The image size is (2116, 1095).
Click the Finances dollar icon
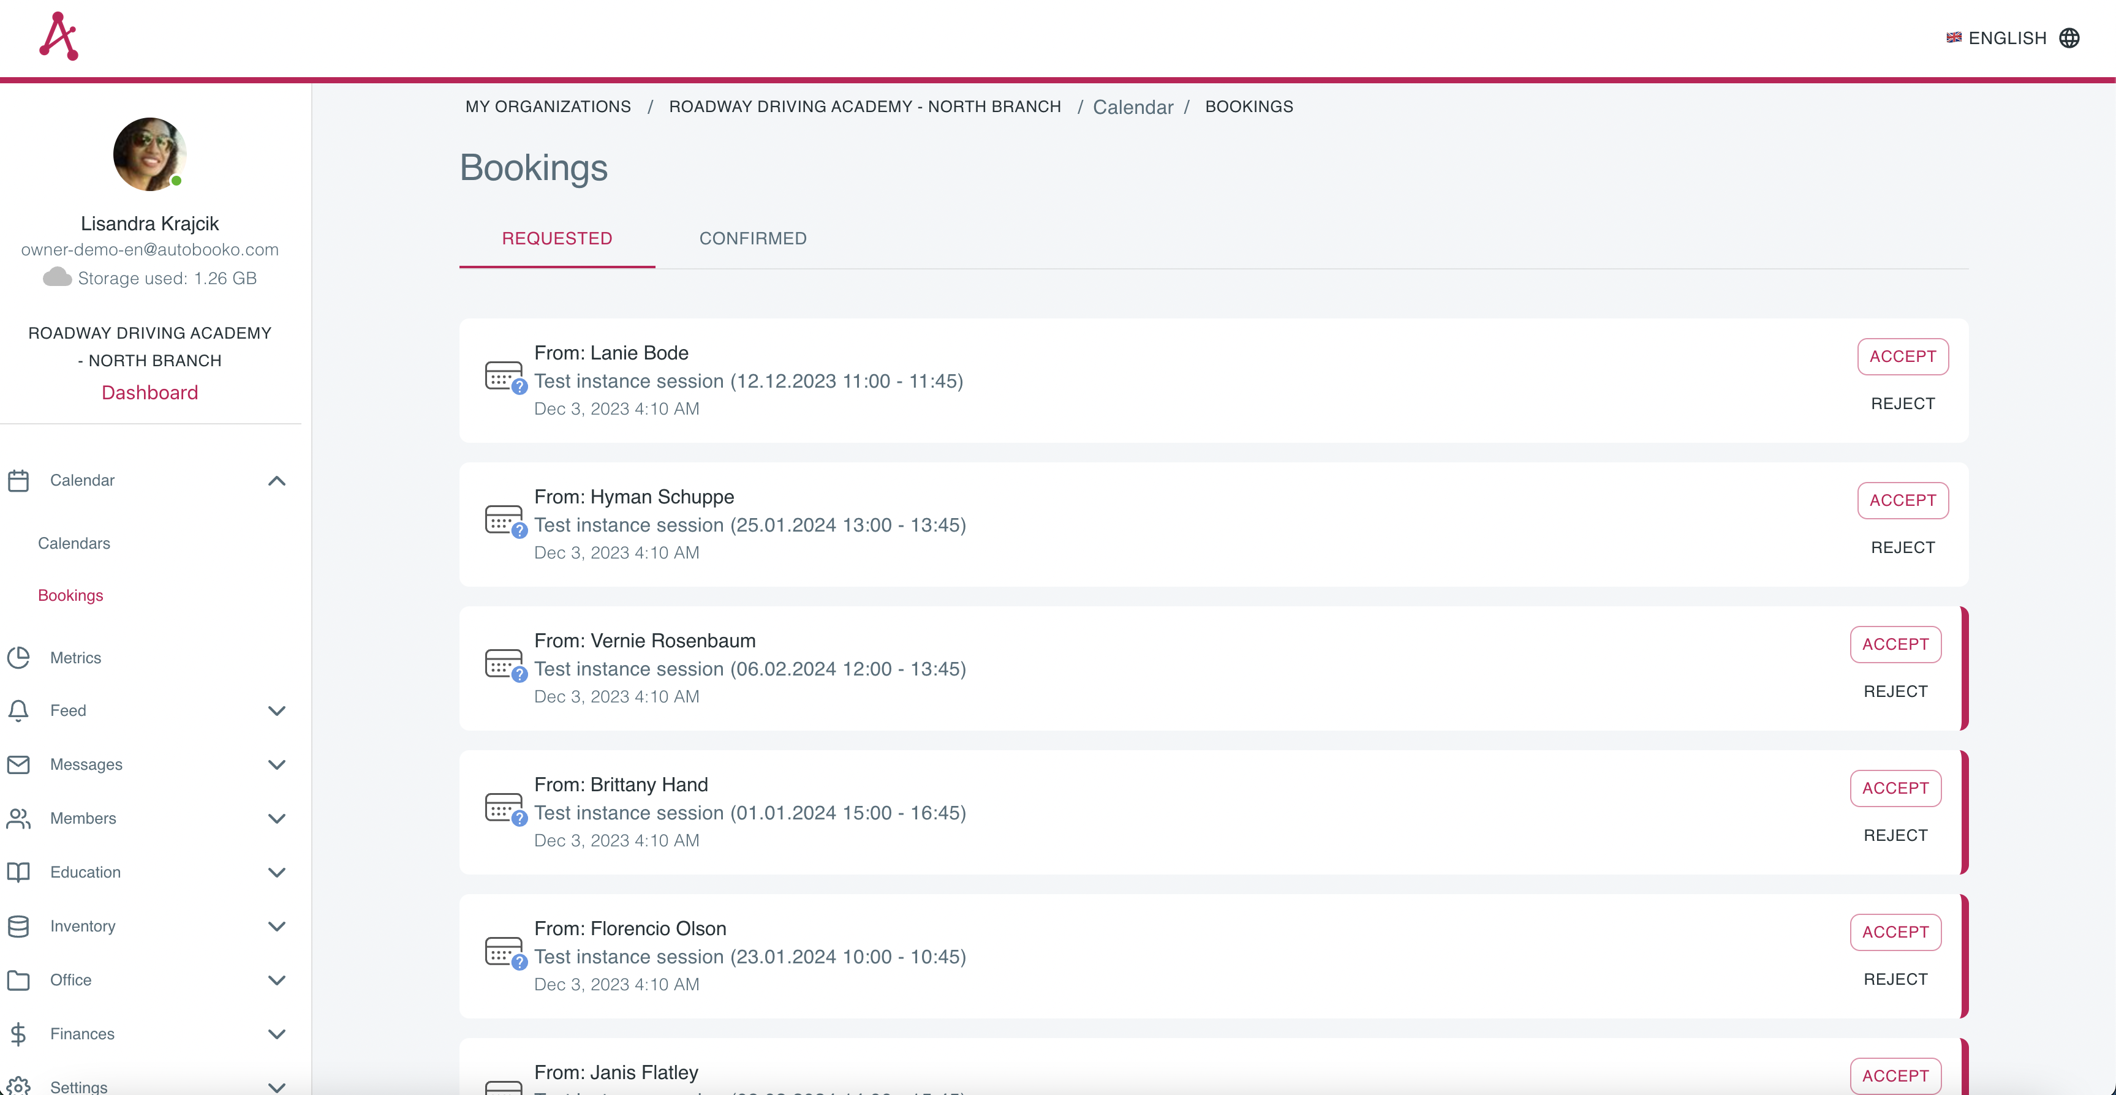tap(18, 1033)
